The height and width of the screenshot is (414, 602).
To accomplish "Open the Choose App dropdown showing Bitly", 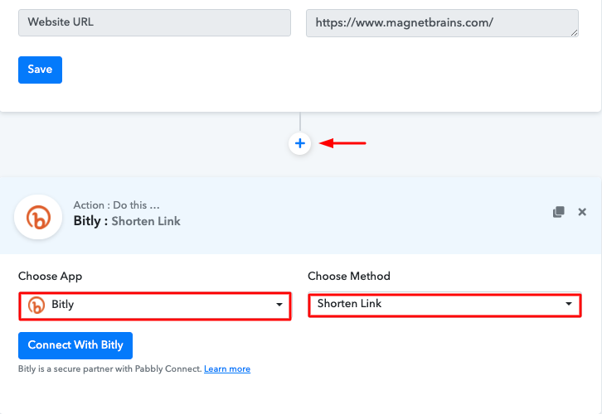I will click(154, 306).
